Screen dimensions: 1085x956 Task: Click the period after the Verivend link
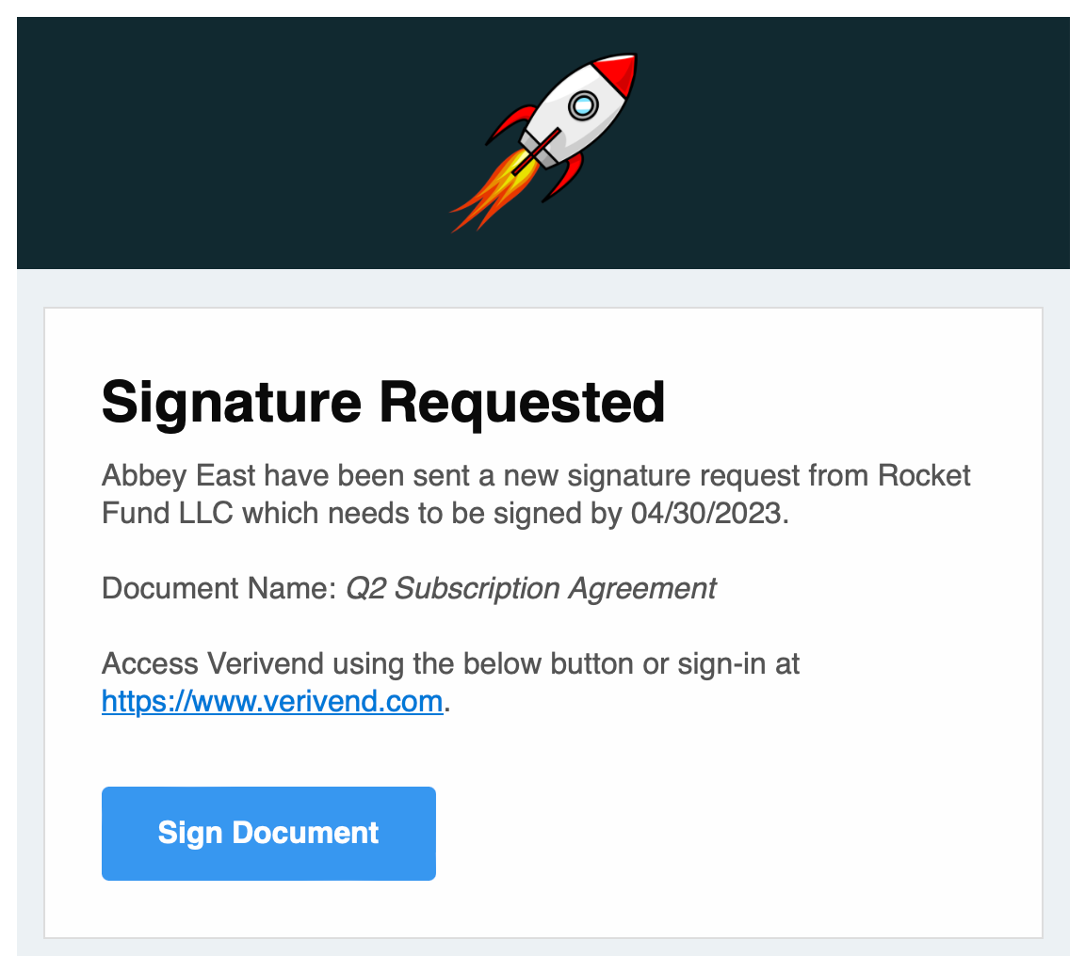click(449, 701)
